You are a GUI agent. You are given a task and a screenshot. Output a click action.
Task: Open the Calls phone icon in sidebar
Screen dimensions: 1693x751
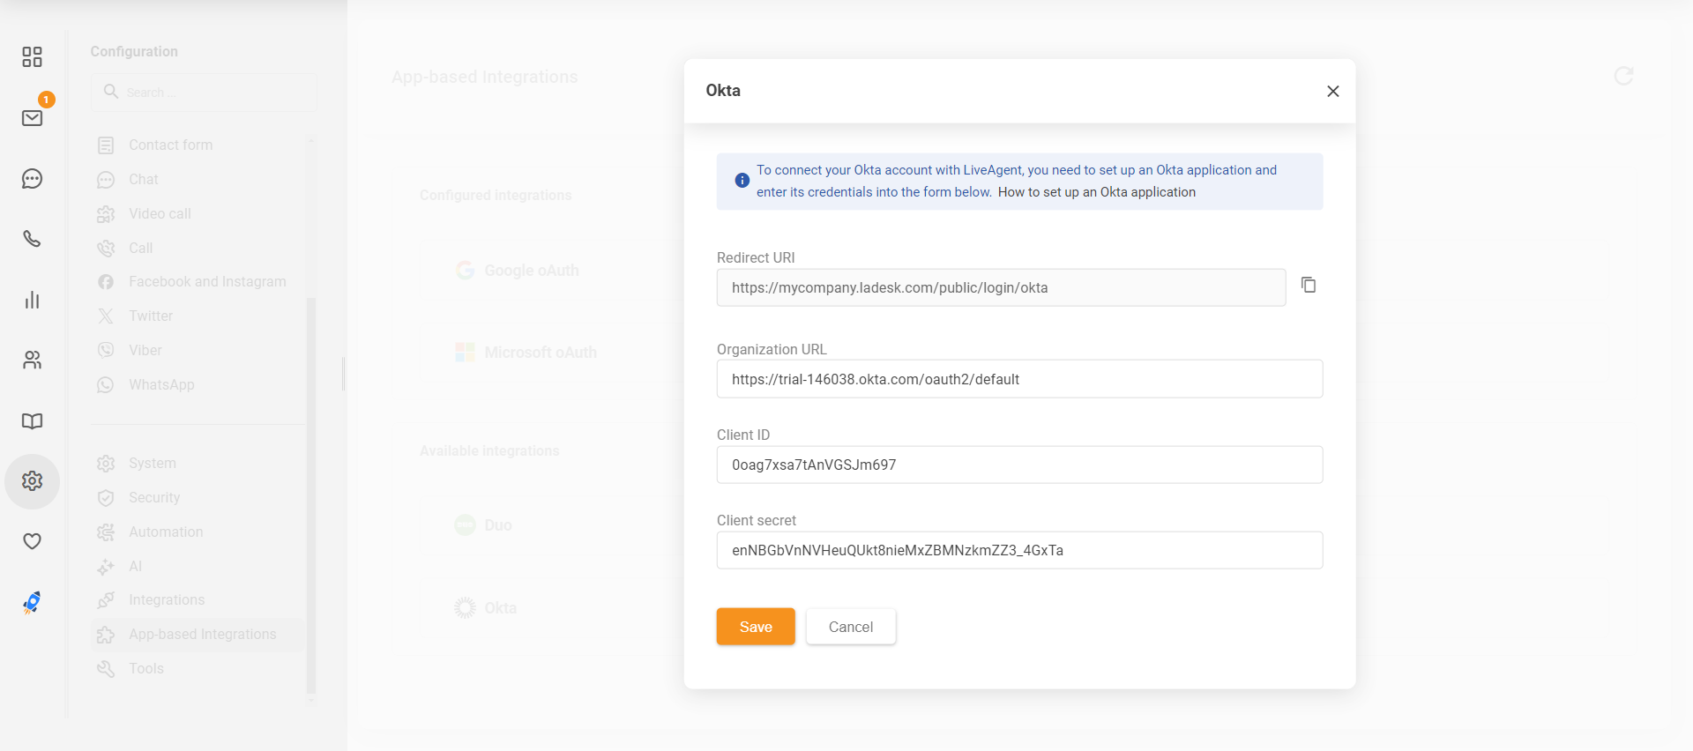point(33,239)
